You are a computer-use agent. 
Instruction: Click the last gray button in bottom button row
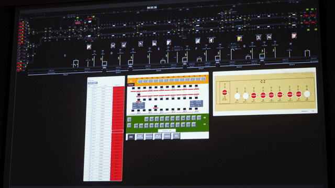(176, 136)
